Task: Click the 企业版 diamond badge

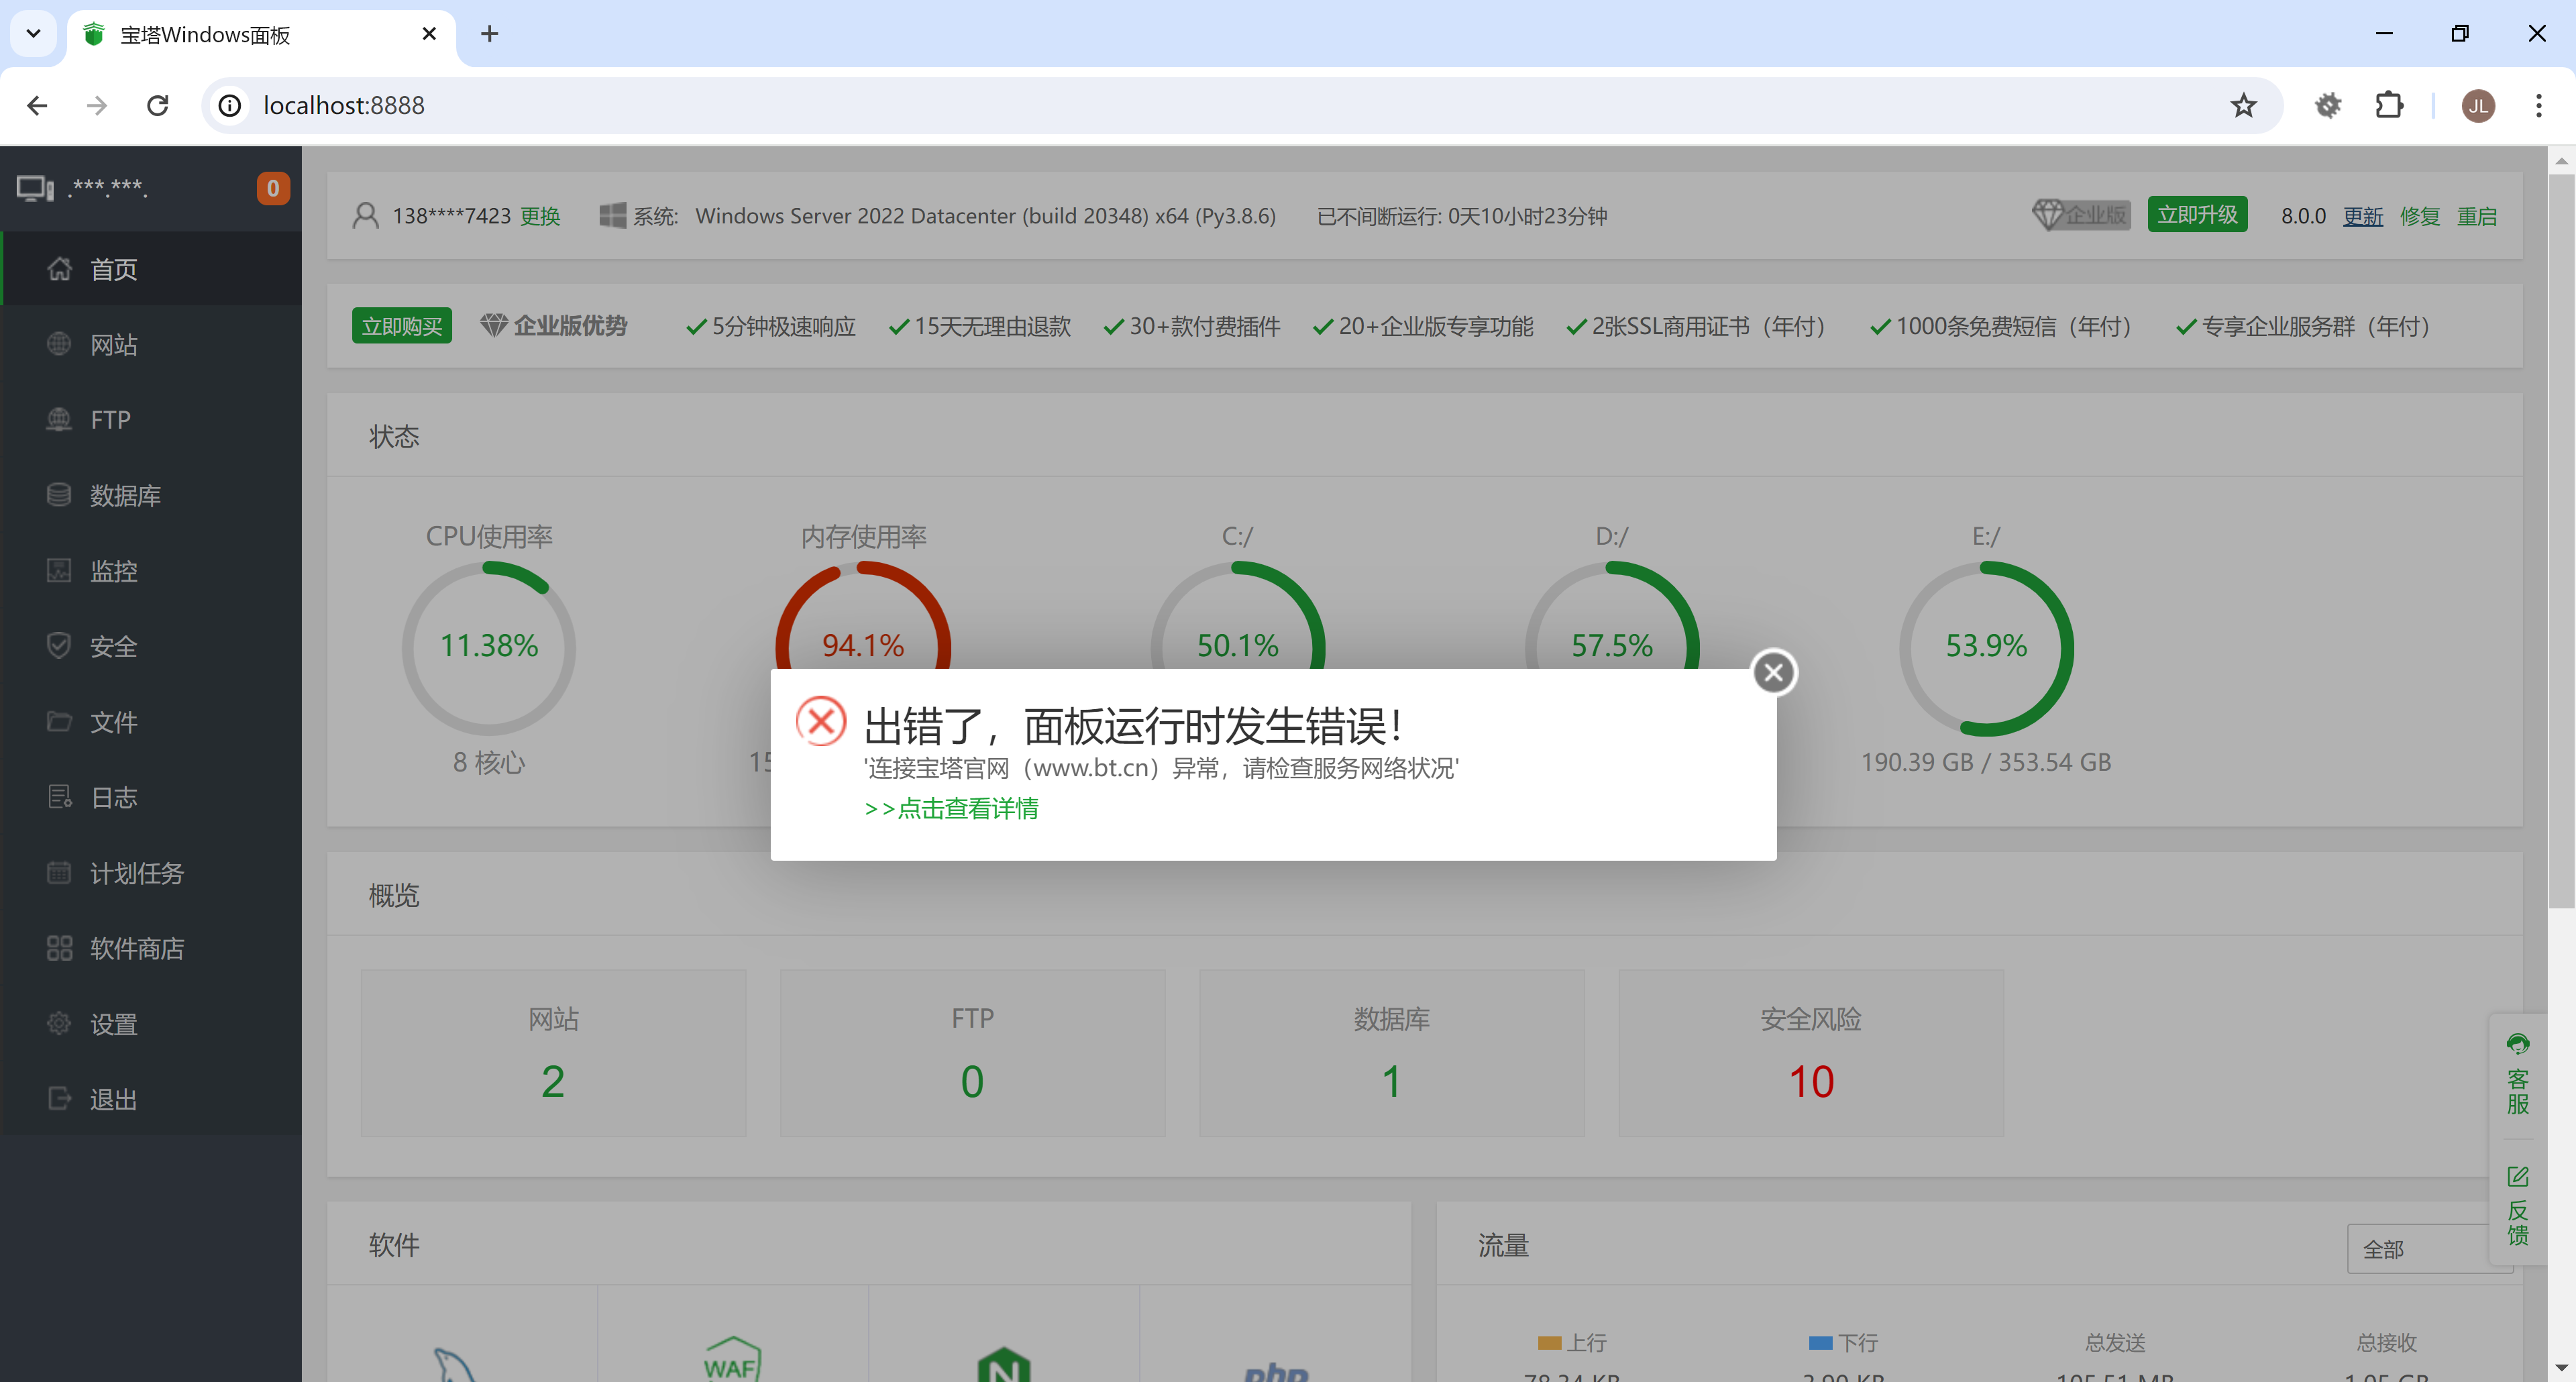Action: 2081,214
